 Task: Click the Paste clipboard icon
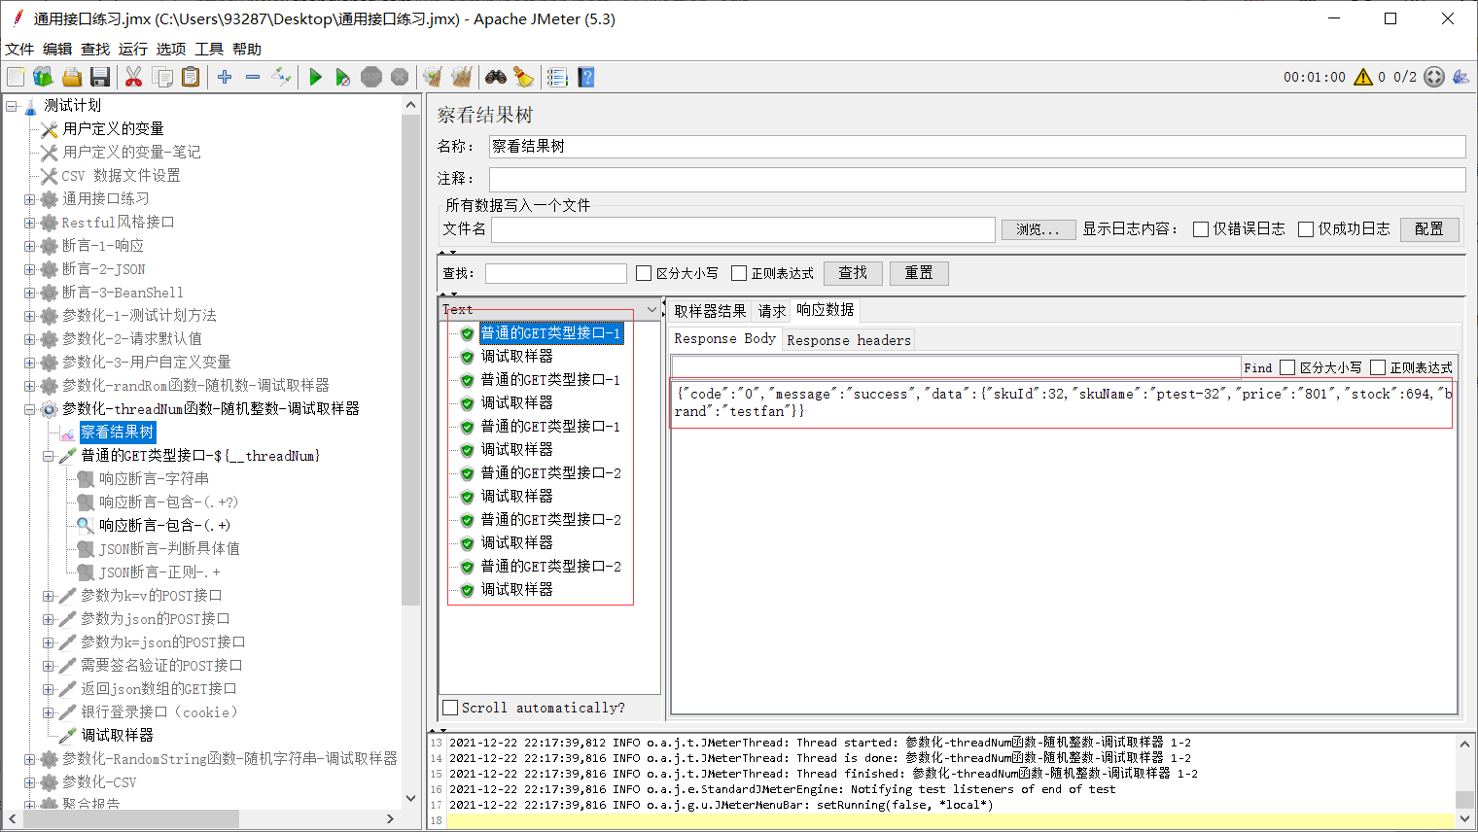click(191, 77)
